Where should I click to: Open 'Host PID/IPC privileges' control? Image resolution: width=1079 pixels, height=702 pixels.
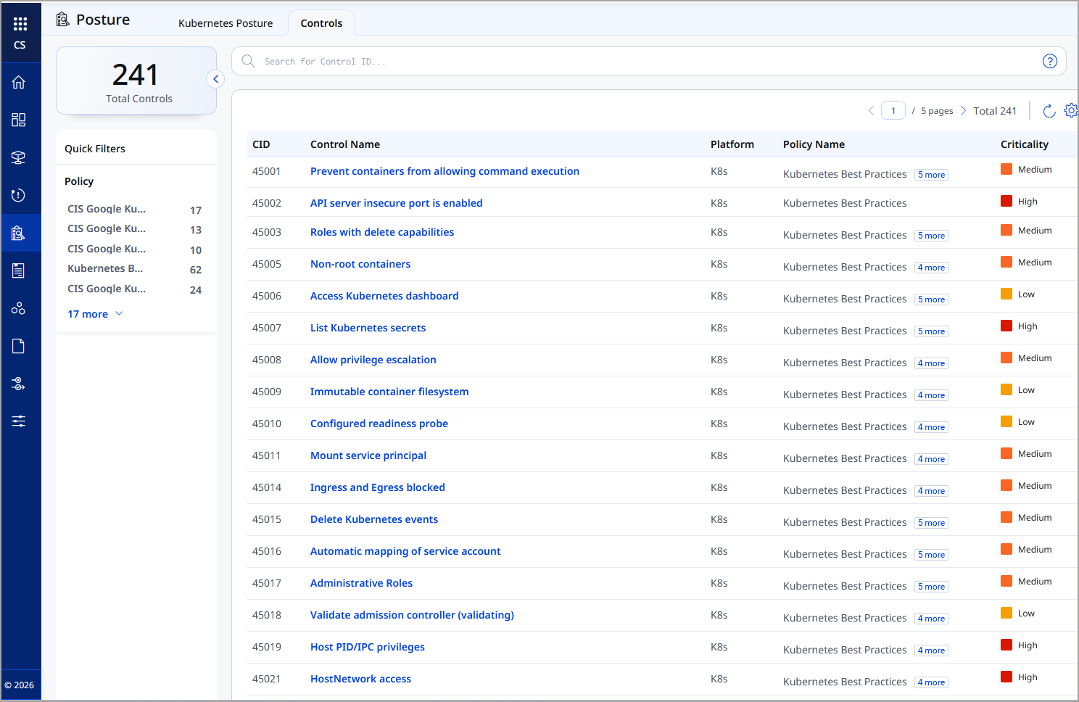coord(368,647)
